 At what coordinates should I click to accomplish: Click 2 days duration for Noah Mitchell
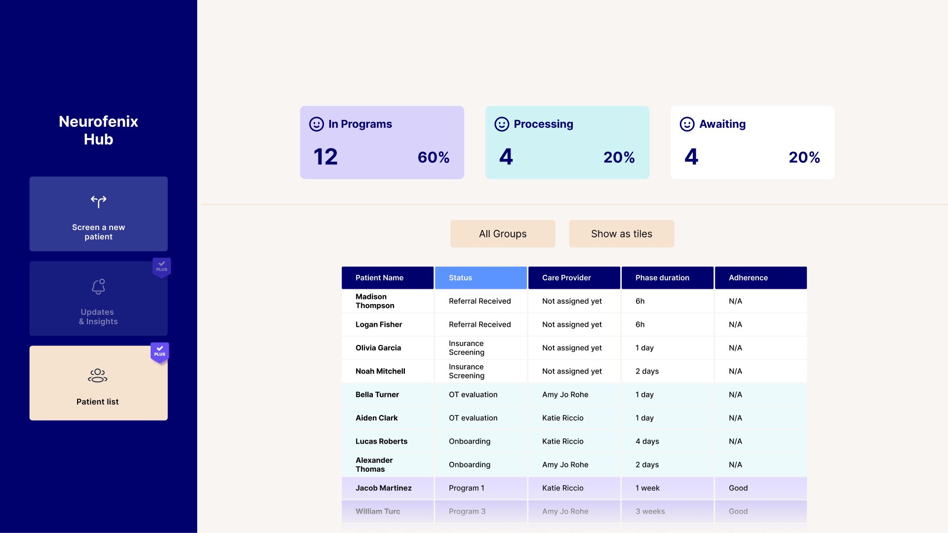pyautogui.click(x=647, y=371)
